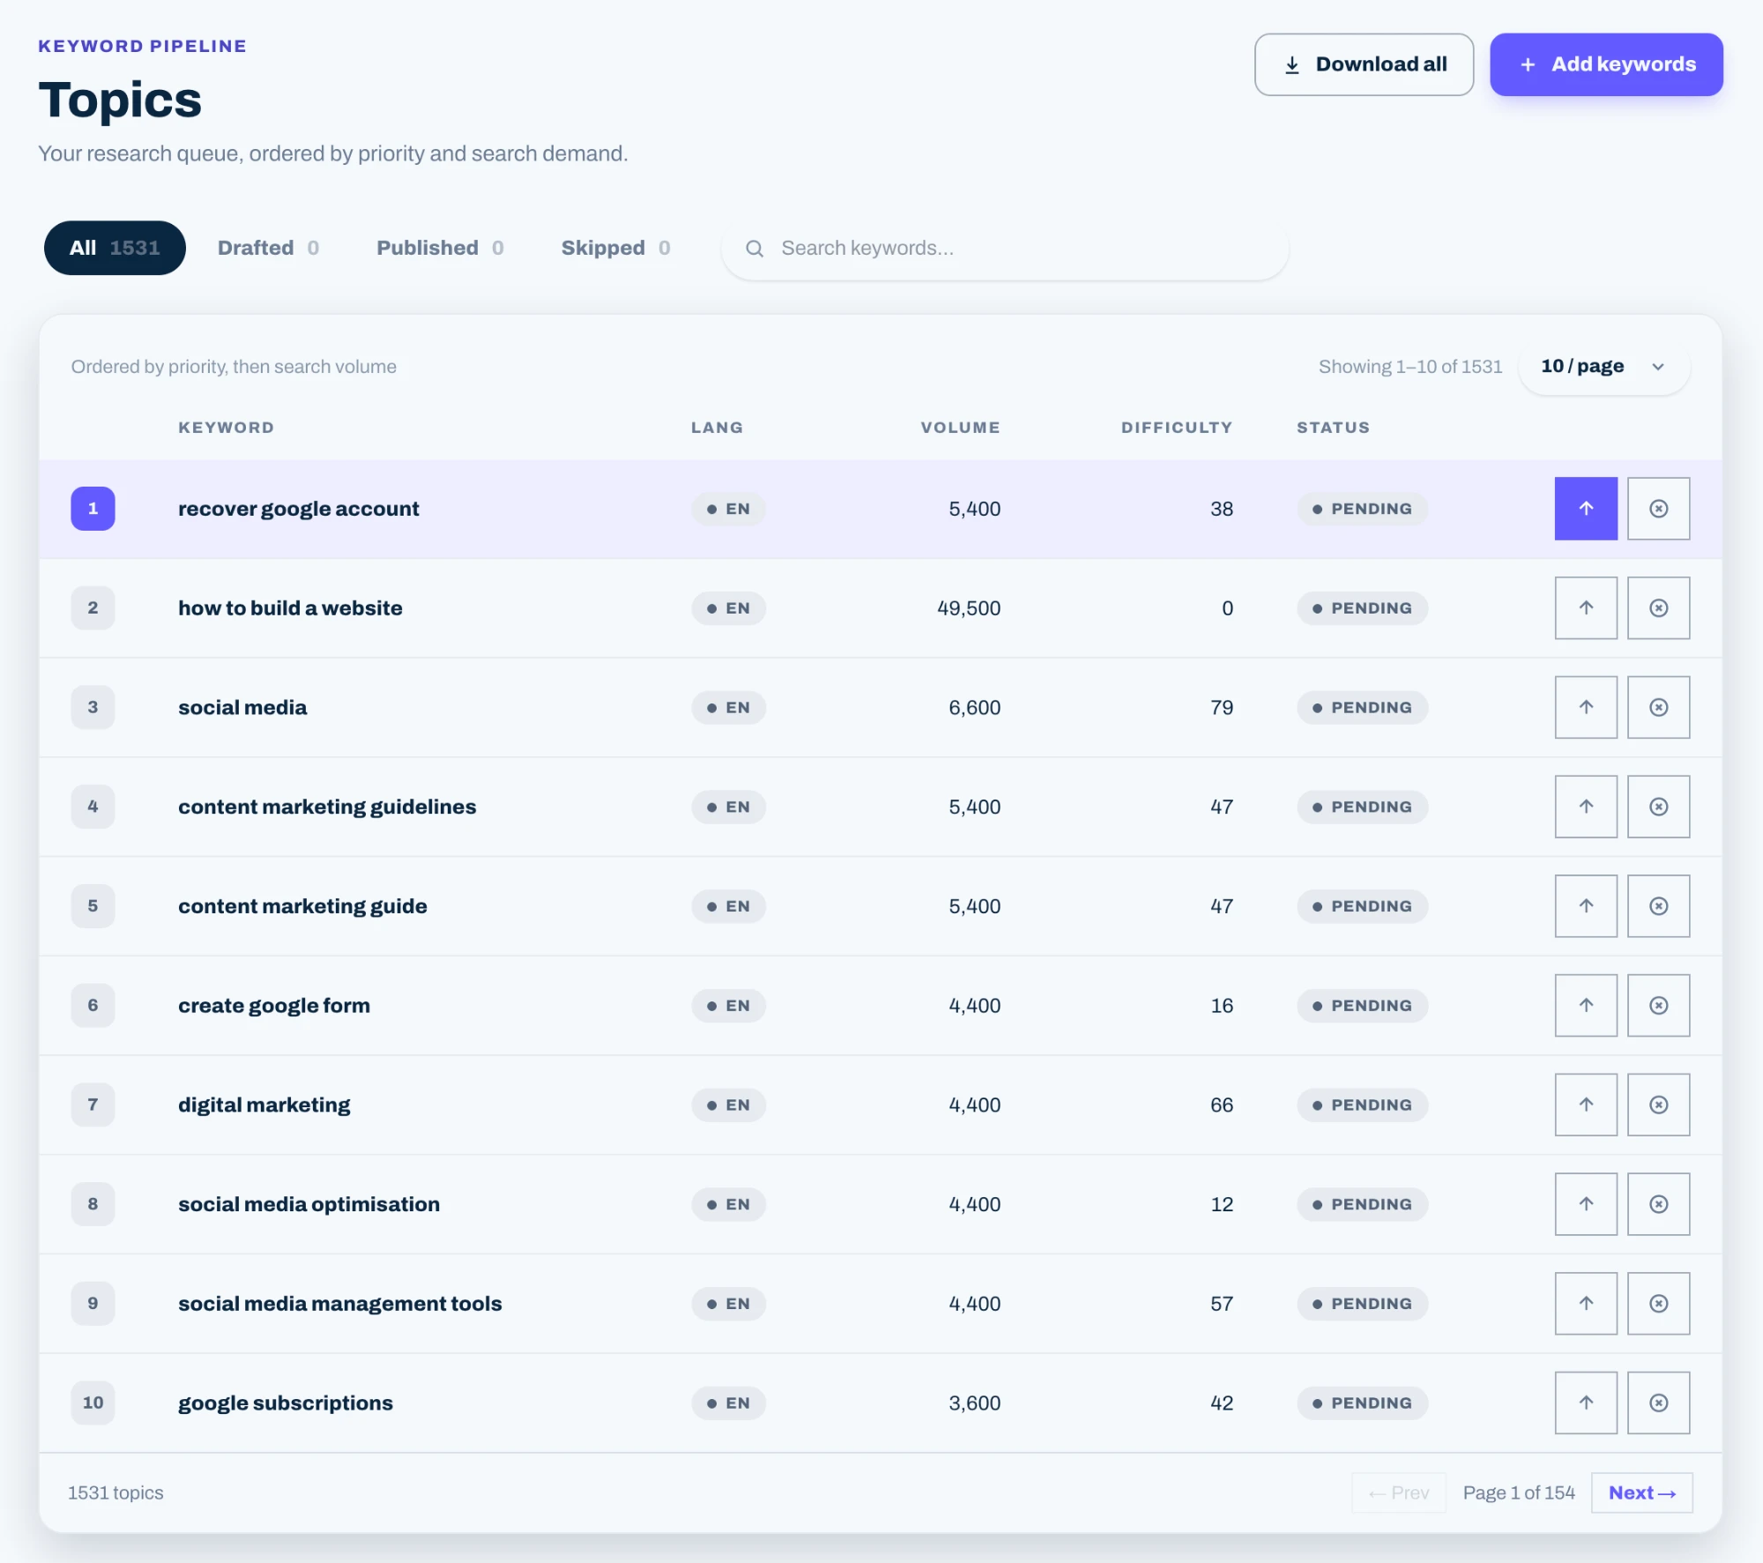1763x1563 pixels.
Task: Go to Next page
Action: coord(1641,1492)
